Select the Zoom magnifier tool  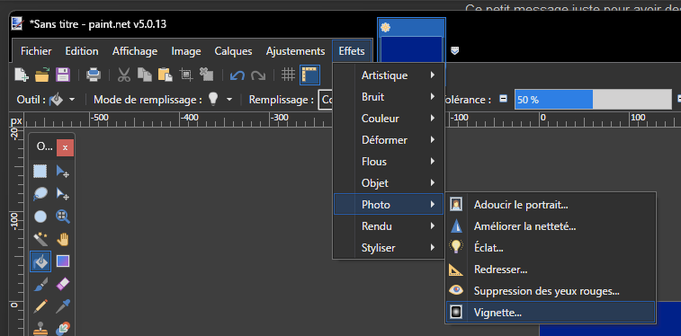[x=63, y=217]
